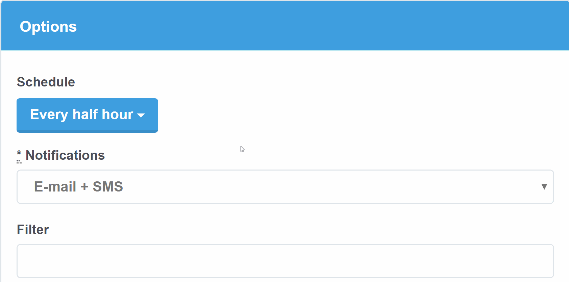Image resolution: width=569 pixels, height=282 pixels.
Task: Click the caret on the schedule button
Action: [141, 116]
